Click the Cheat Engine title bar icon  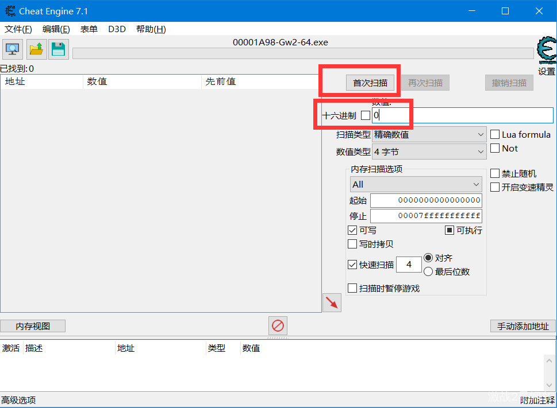point(10,11)
